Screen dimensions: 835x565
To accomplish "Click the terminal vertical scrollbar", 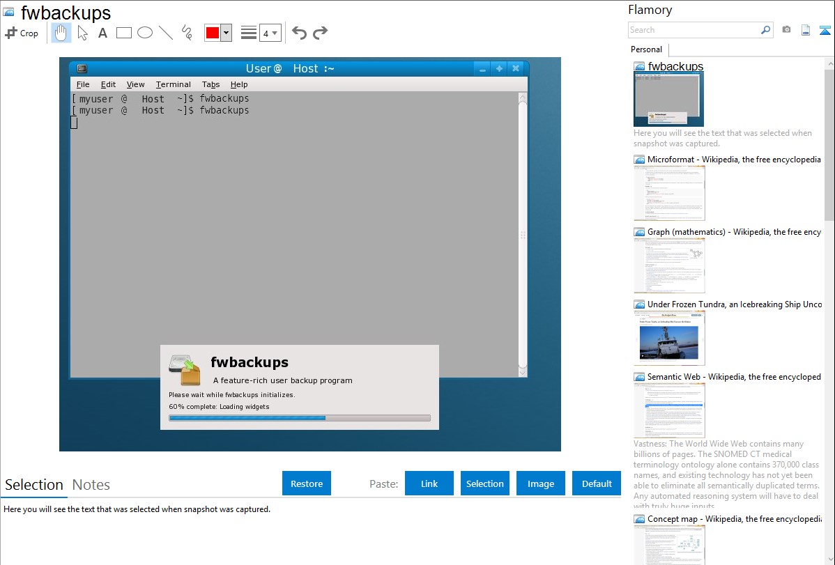I will click(x=523, y=235).
